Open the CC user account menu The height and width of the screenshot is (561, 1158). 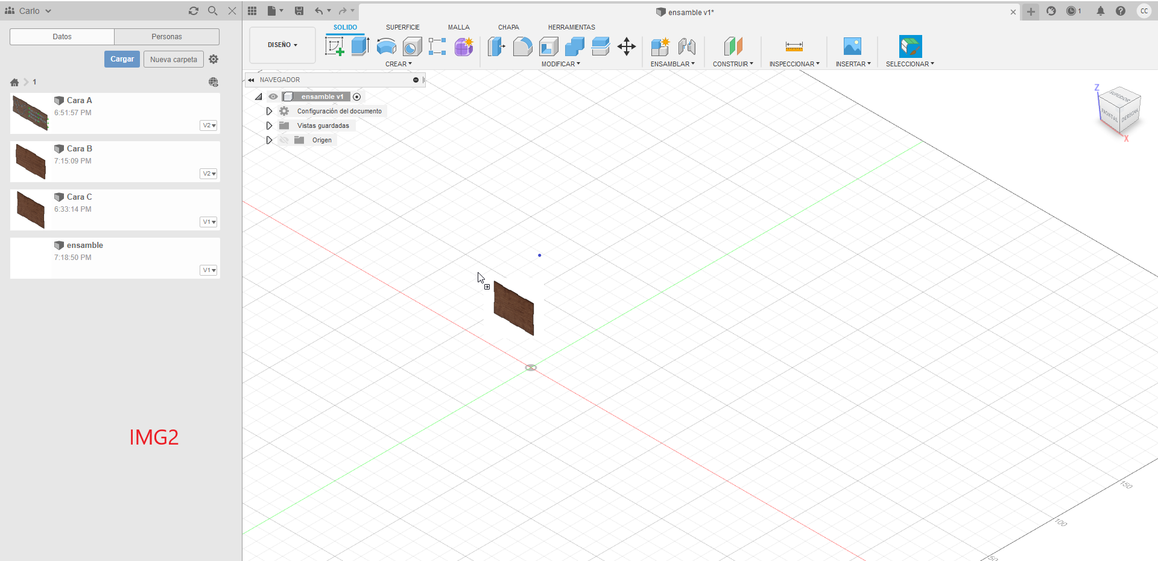[1144, 11]
